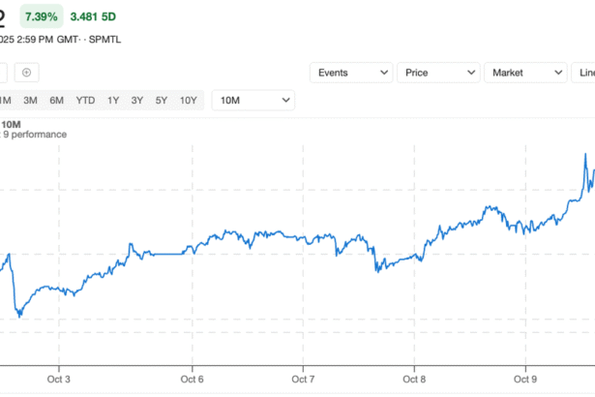Open the Line chart-type dropdown
595x397 pixels.
pos(585,73)
